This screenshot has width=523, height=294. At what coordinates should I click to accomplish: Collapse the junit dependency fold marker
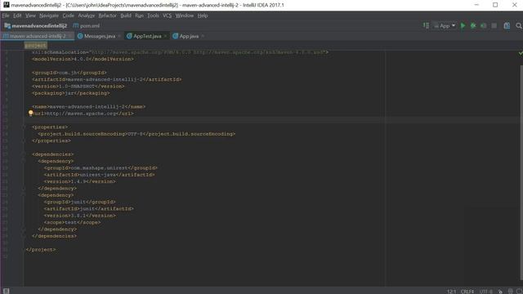click(24, 195)
